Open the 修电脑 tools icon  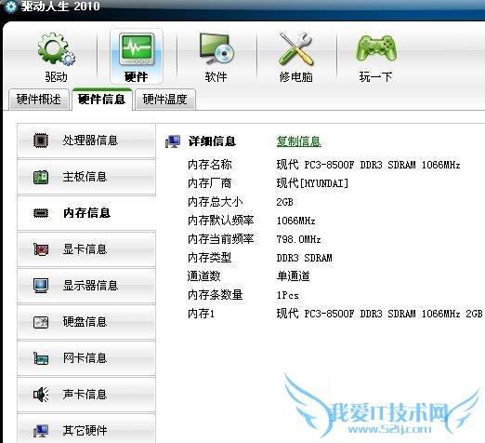pyautogui.click(x=296, y=48)
